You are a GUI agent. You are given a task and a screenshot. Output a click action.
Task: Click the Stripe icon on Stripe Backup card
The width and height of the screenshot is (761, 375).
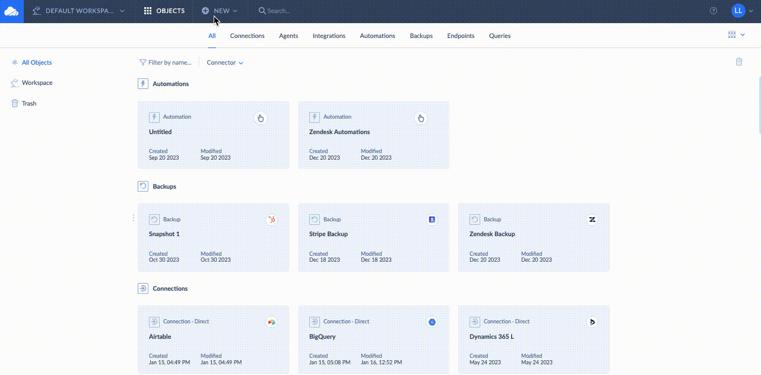[x=432, y=219]
